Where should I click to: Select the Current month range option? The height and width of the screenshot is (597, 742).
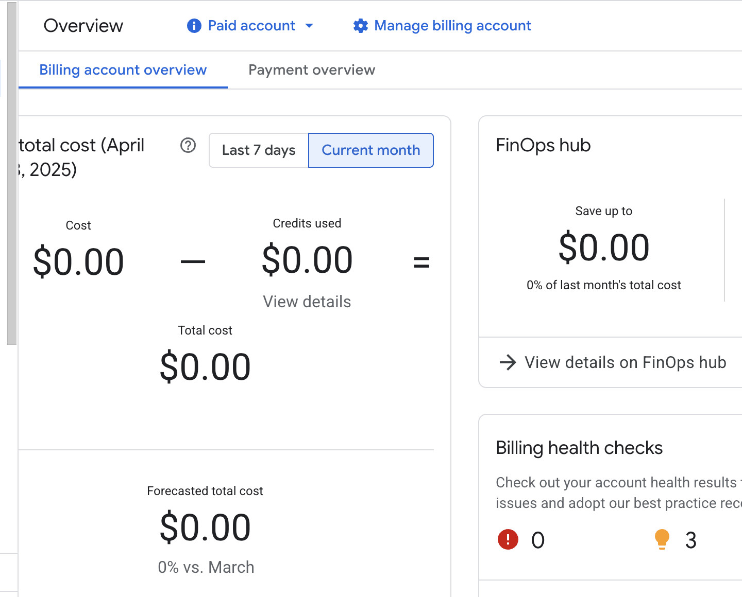[371, 150]
